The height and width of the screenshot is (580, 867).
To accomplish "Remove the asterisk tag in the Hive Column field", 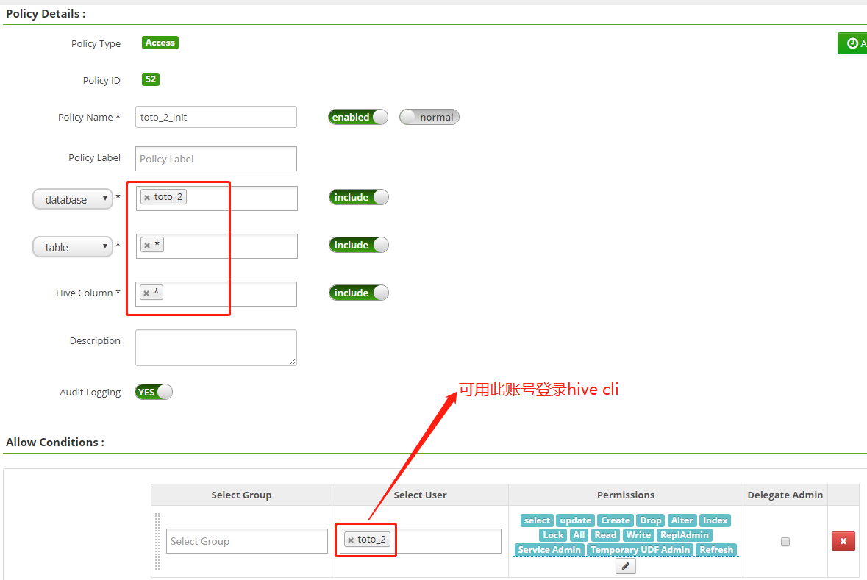I will click(x=146, y=293).
